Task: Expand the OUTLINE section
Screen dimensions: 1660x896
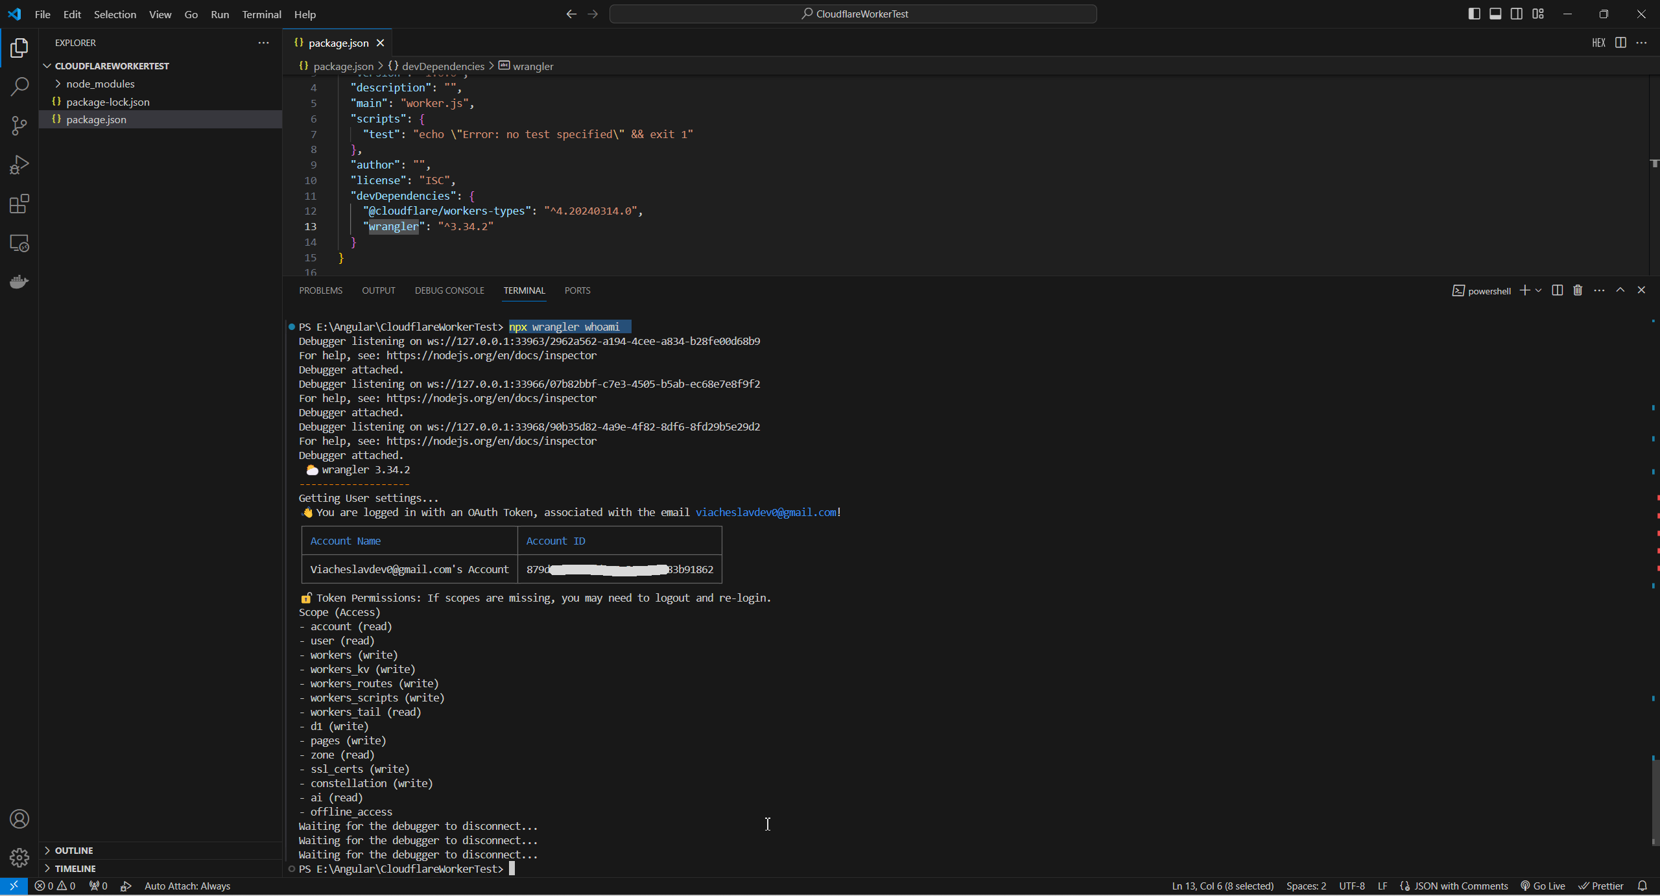Action: pyautogui.click(x=73, y=851)
